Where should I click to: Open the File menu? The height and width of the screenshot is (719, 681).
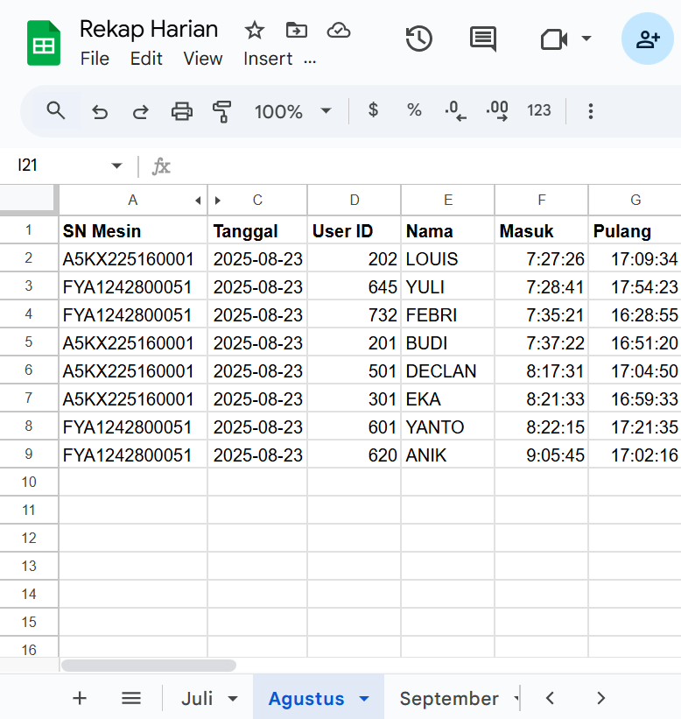click(95, 59)
